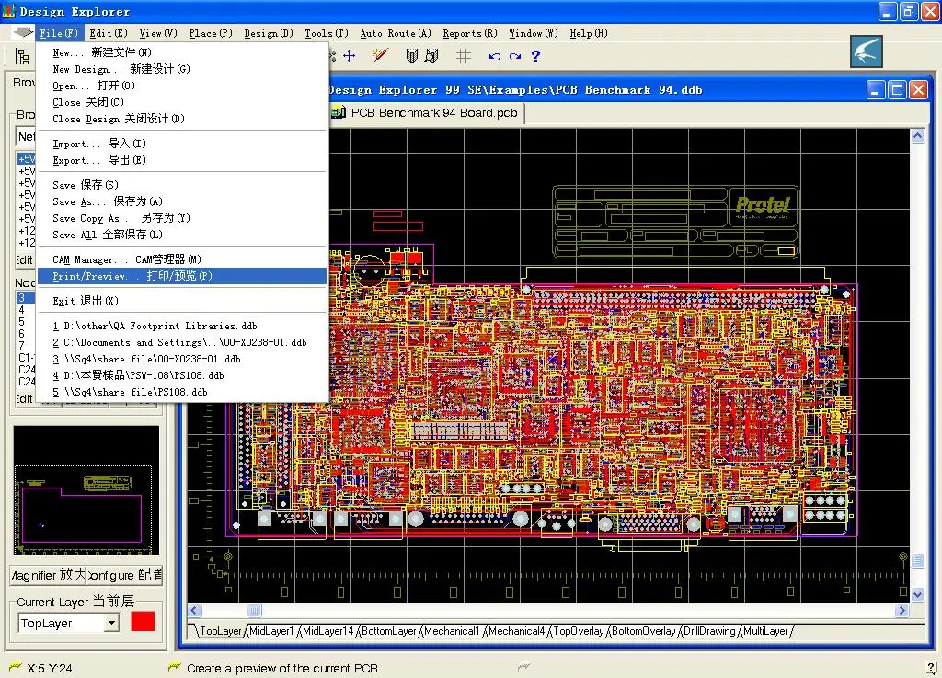
Task: Open the library book toolbar icon
Action: click(411, 56)
